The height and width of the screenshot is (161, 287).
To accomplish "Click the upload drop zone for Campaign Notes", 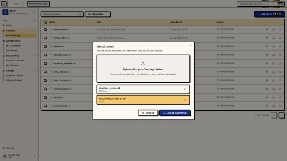I will (143, 68).
